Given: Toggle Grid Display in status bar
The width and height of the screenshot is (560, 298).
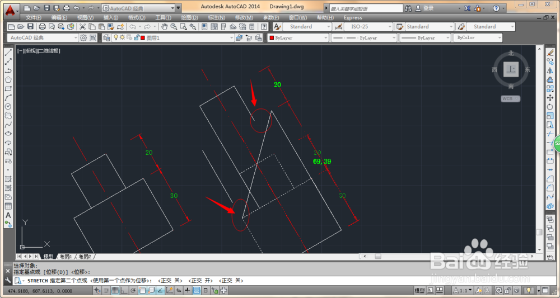Looking at the screenshot, I should coord(115,290).
